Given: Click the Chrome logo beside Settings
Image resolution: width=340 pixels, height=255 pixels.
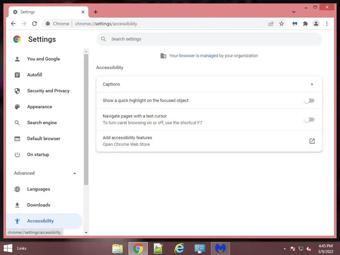Looking at the screenshot, I should 17,39.
